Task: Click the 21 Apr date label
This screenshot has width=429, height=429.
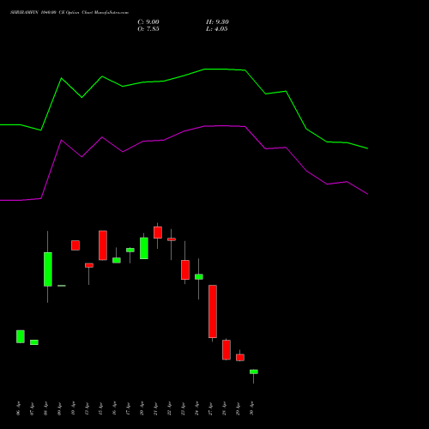Action: [x=155, y=408]
